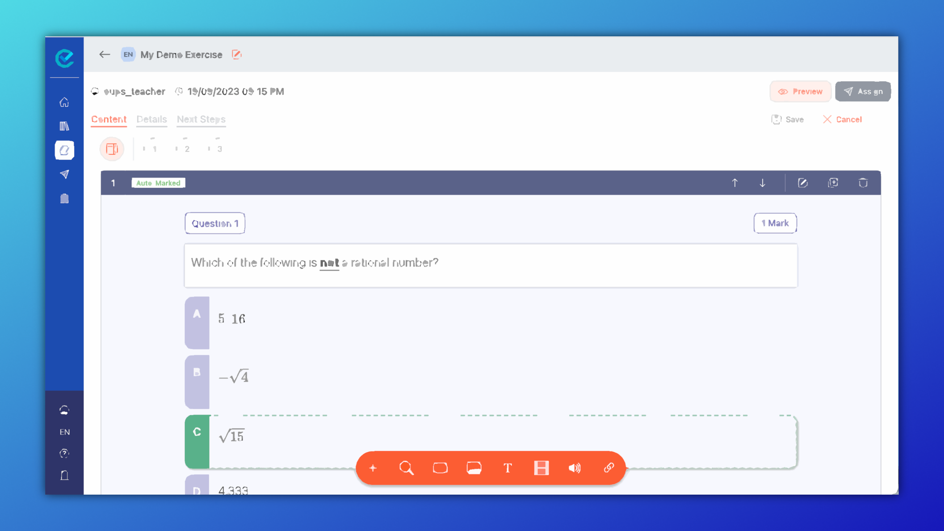
Task: Click the move question up arrow icon
Action: point(735,182)
